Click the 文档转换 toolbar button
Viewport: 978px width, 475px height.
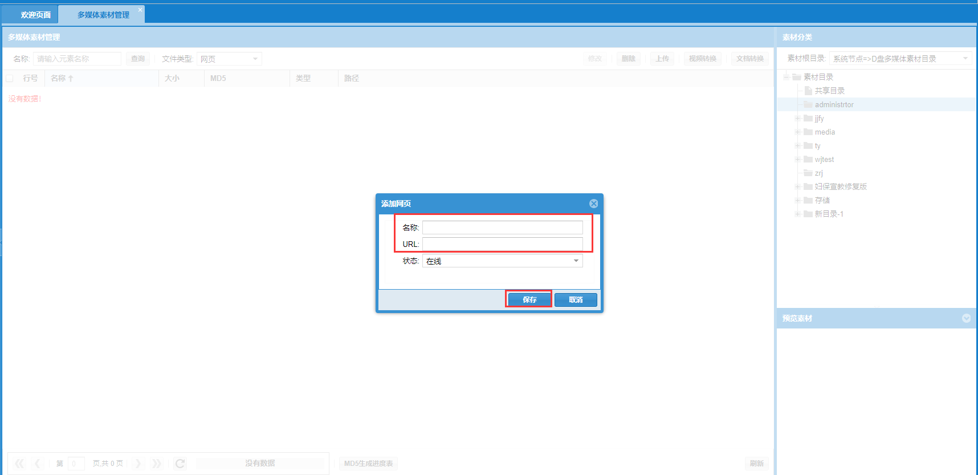[750, 59]
